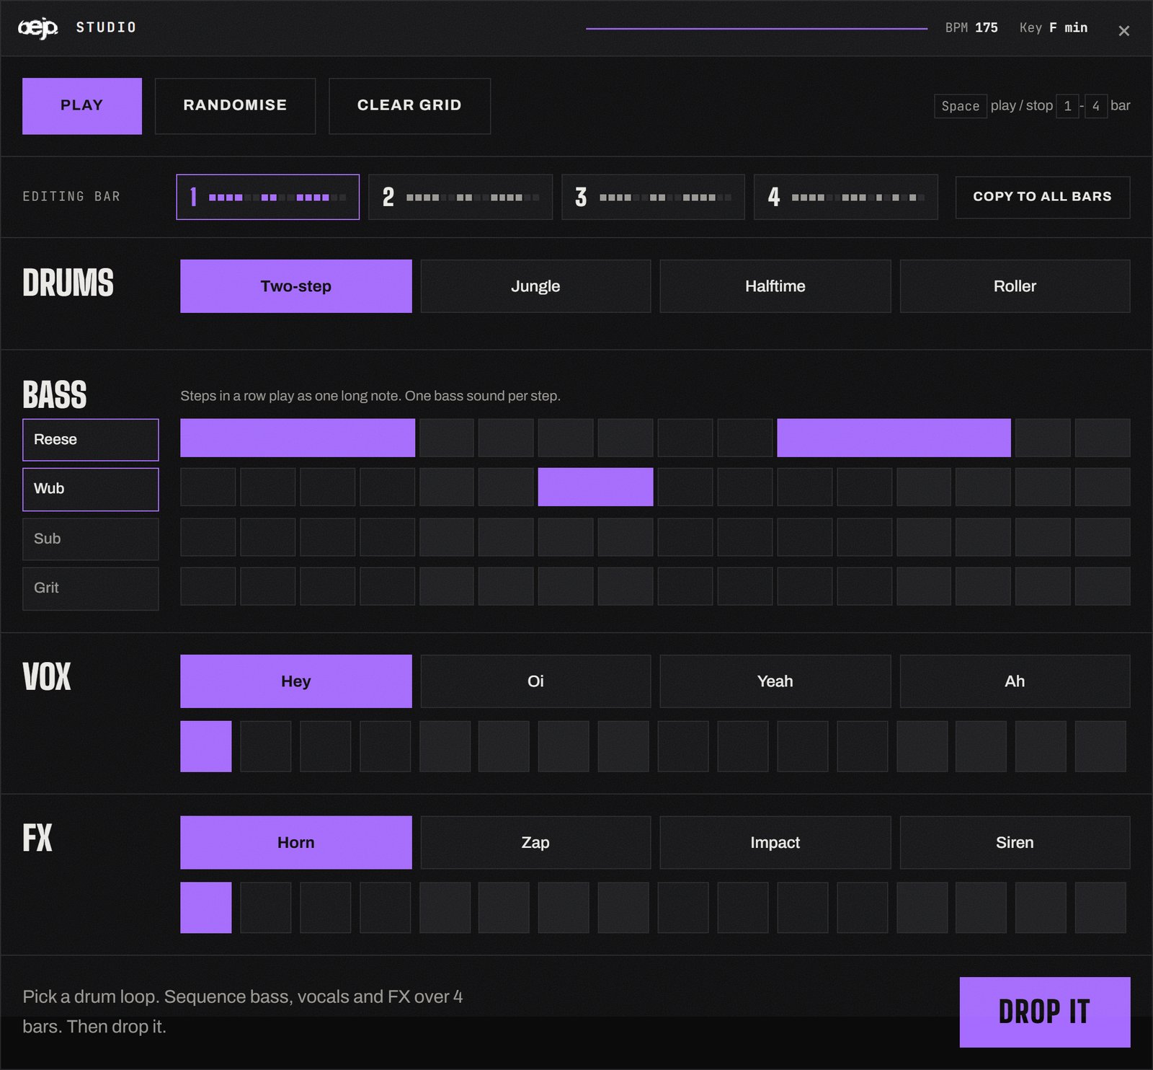Enable the last FX step
The height and width of the screenshot is (1070, 1153).
(x=1100, y=908)
